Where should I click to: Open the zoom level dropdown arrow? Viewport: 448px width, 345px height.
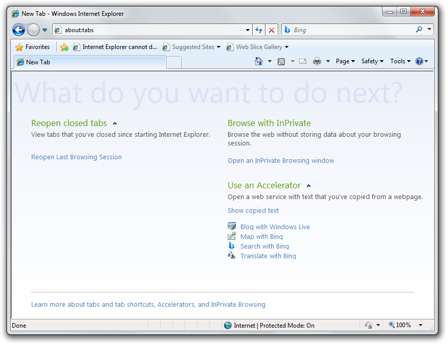(x=420, y=325)
